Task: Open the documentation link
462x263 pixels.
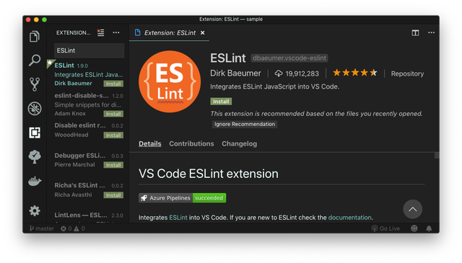Action: coord(349,218)
